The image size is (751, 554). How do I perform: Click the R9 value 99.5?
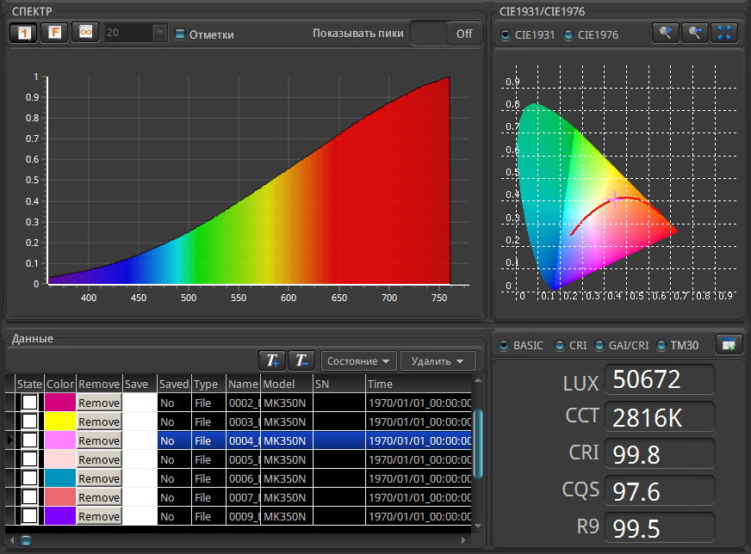click(x=660, y=527)
